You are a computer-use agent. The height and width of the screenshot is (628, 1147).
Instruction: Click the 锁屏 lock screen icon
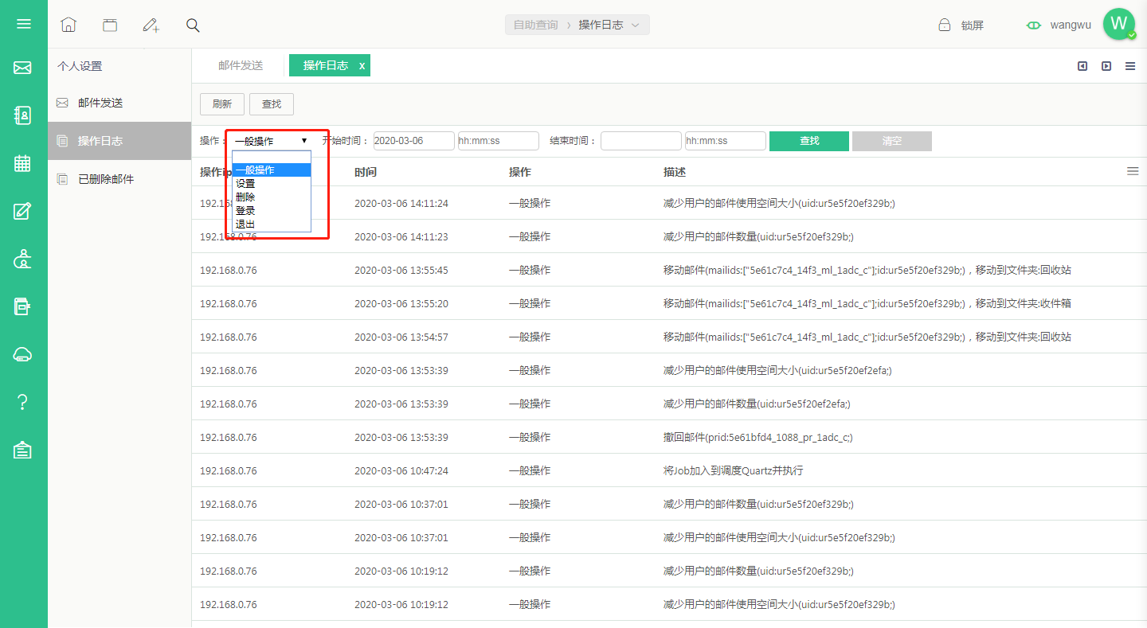point(945,25)
